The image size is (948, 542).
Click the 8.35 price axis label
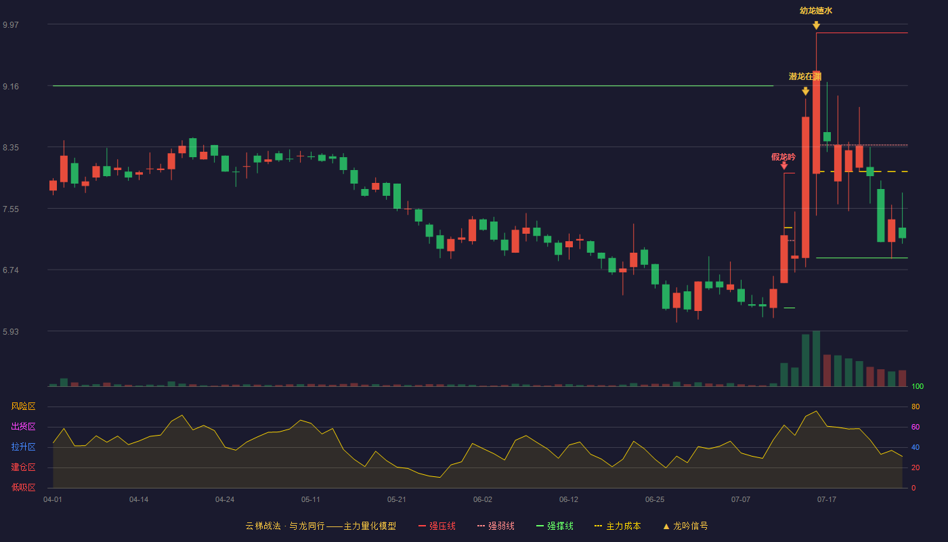tap(11, 147)
